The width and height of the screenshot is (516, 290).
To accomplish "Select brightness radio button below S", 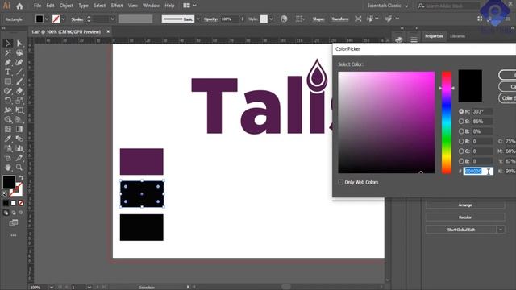I will pos(461,131).
